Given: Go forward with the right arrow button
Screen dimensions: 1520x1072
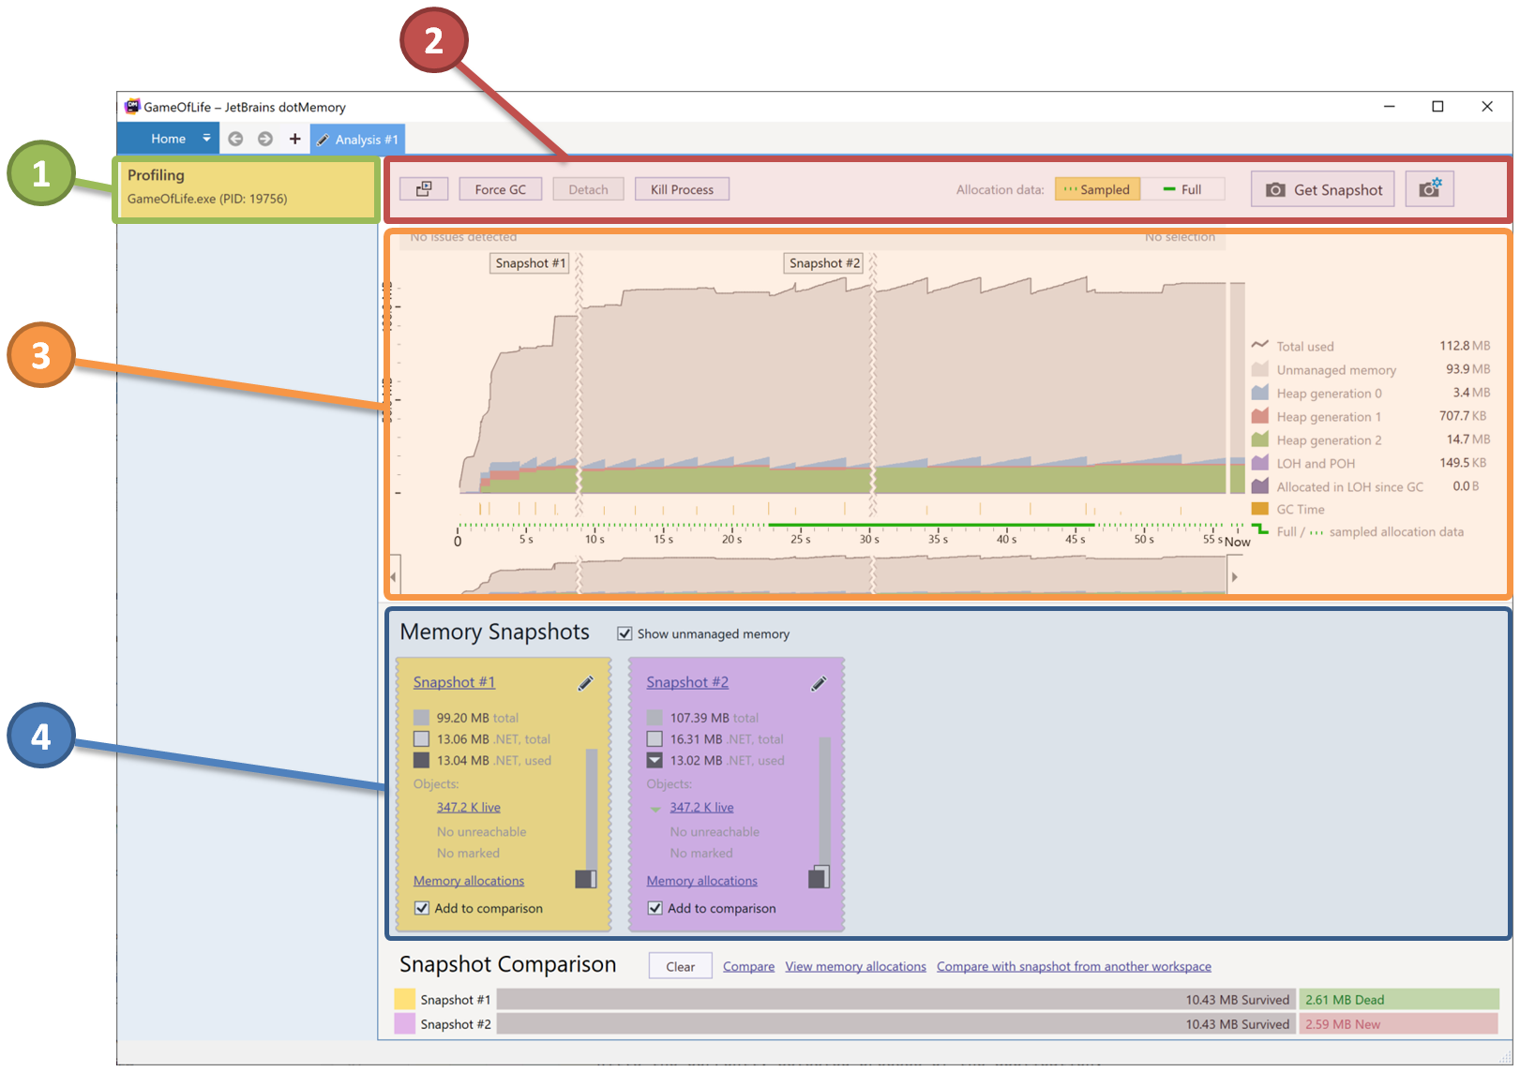Looking at the screenshot, I should coord(265,139).
